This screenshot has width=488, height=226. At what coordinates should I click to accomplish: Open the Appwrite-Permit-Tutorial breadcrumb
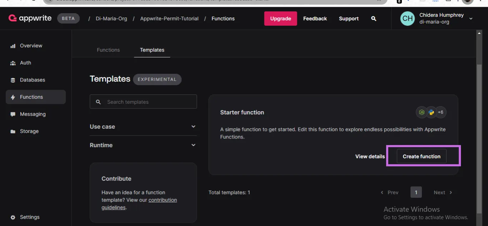click(169, 19)
